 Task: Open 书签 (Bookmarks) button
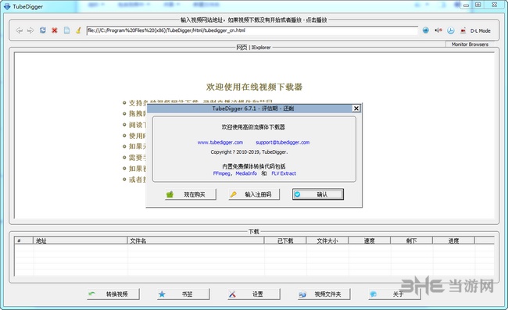tap(184, 294)
